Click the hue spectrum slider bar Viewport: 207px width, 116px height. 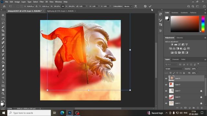(203, 24)
